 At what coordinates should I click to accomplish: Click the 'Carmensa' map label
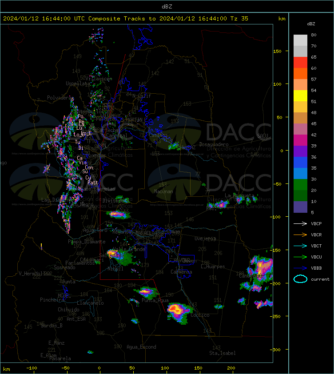(181, 272)
